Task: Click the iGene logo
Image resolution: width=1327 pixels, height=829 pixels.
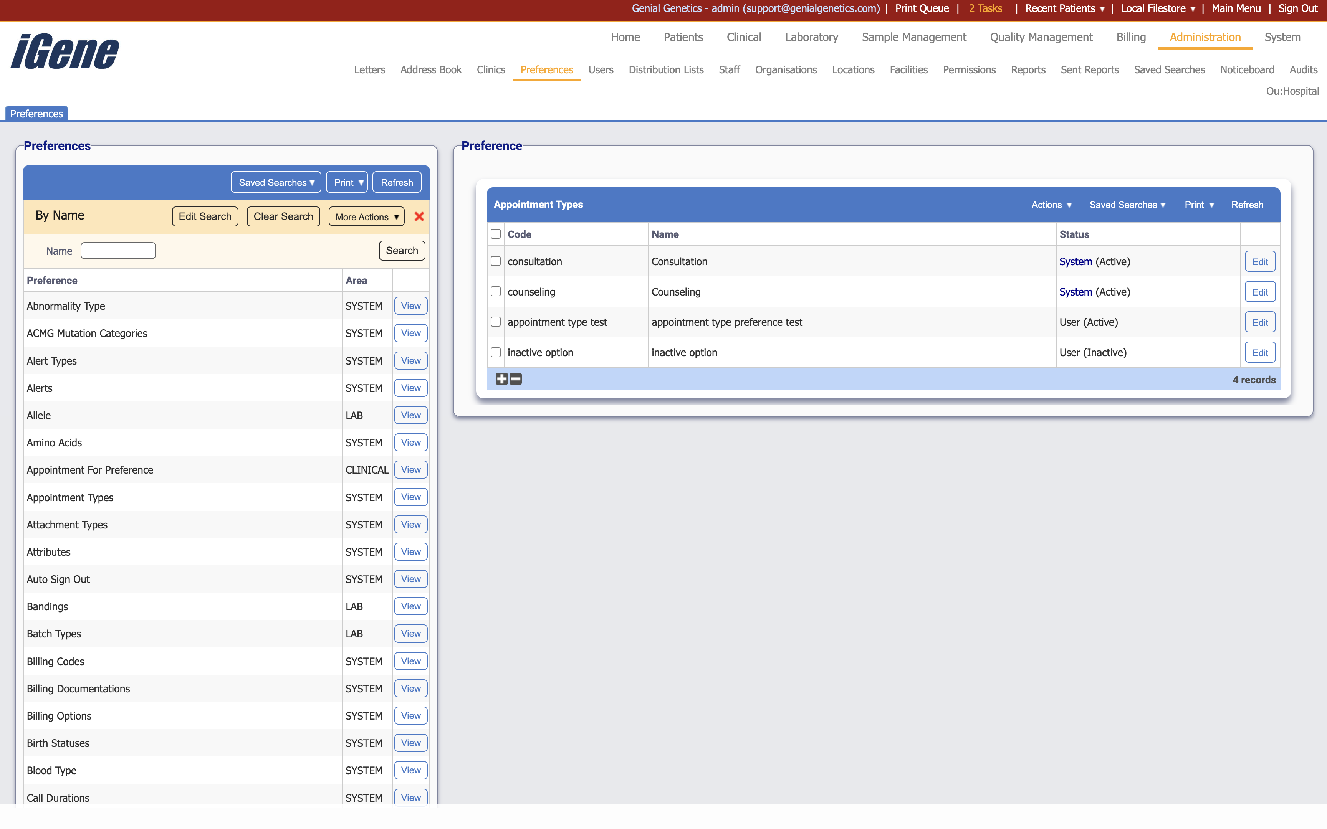Action: (x=65, y=51)
